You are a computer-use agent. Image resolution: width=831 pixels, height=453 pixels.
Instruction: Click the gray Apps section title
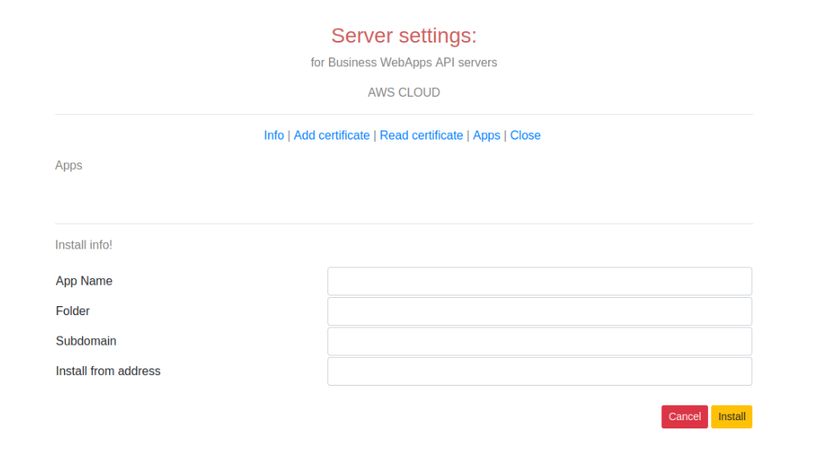(x=69, y=166)
